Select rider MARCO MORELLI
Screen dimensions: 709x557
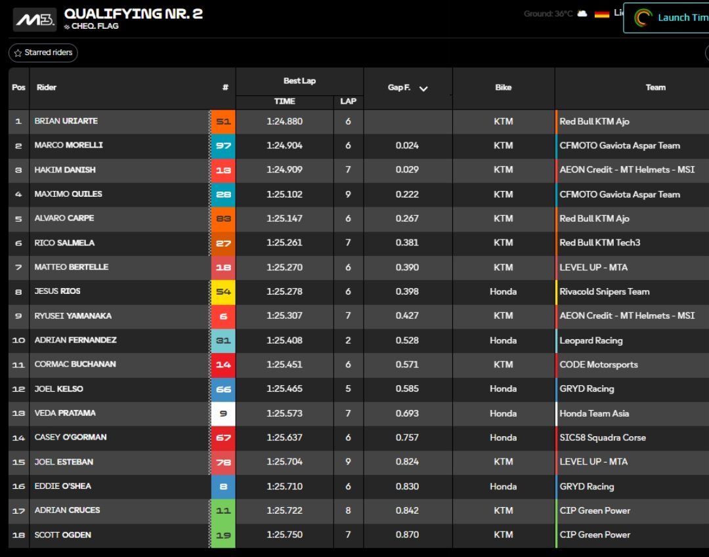click(69, 145)
